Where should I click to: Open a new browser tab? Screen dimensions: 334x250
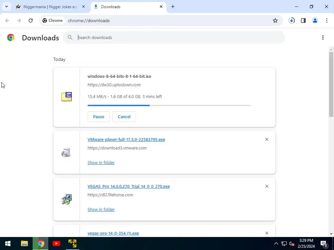pyautogui.click(x=173, y=7)
